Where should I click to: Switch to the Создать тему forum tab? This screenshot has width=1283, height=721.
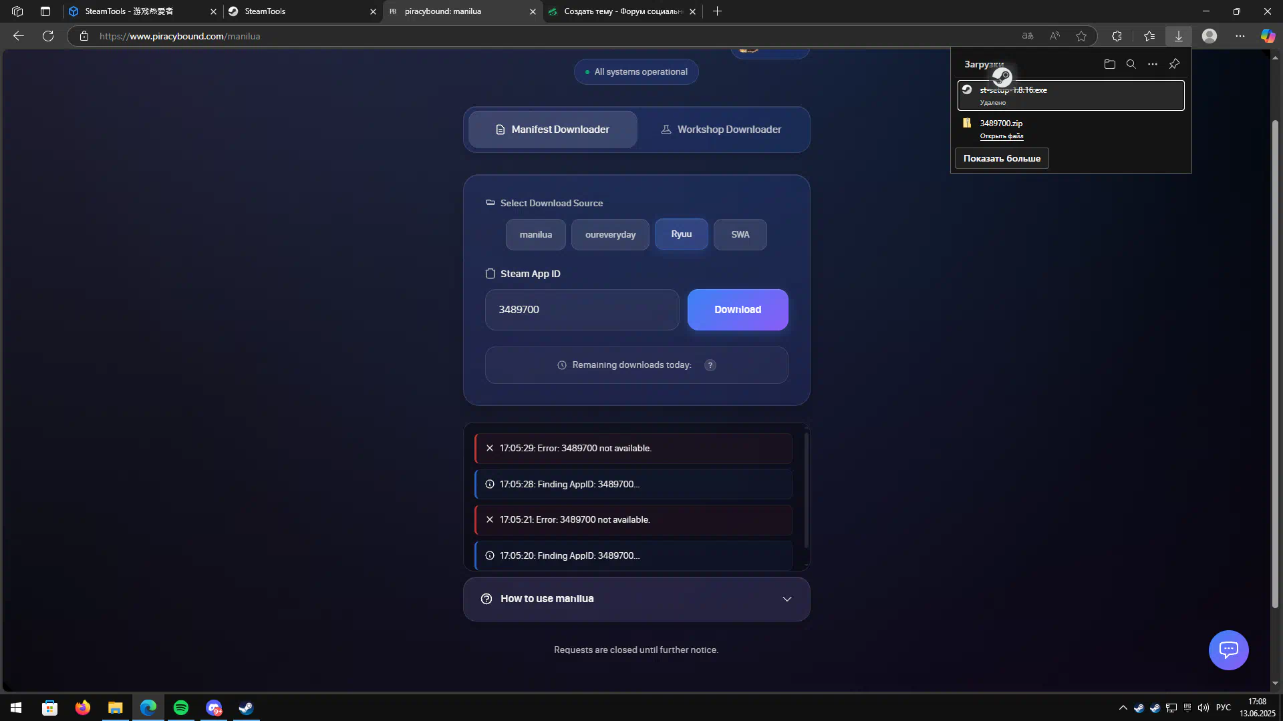(621, 11)
